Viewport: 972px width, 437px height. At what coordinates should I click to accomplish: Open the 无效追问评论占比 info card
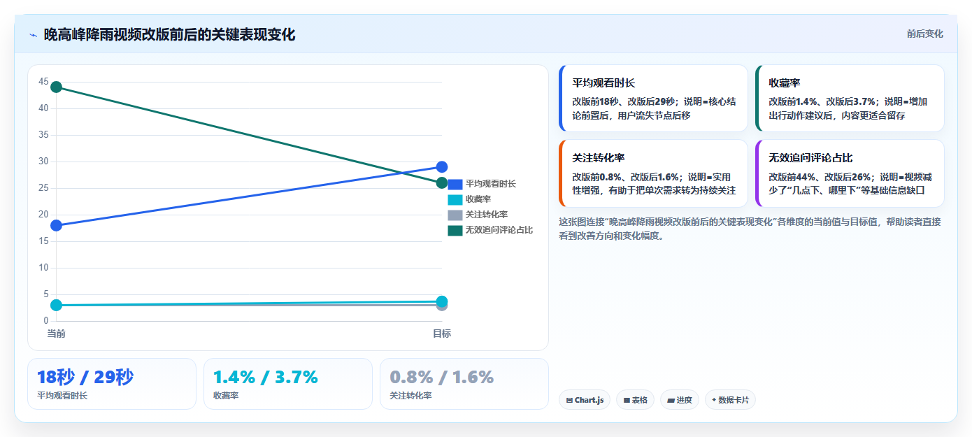tap(850, 173)
